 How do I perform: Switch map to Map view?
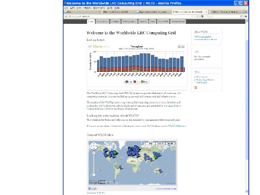151,143
